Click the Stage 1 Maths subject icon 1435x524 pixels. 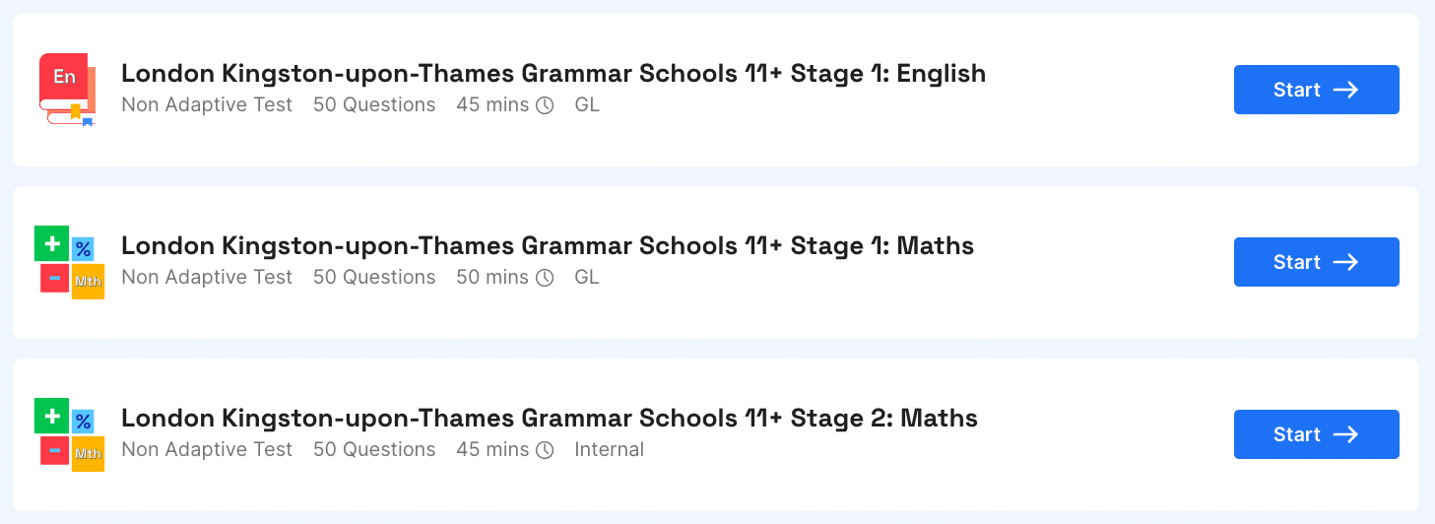tap(69, 262)
